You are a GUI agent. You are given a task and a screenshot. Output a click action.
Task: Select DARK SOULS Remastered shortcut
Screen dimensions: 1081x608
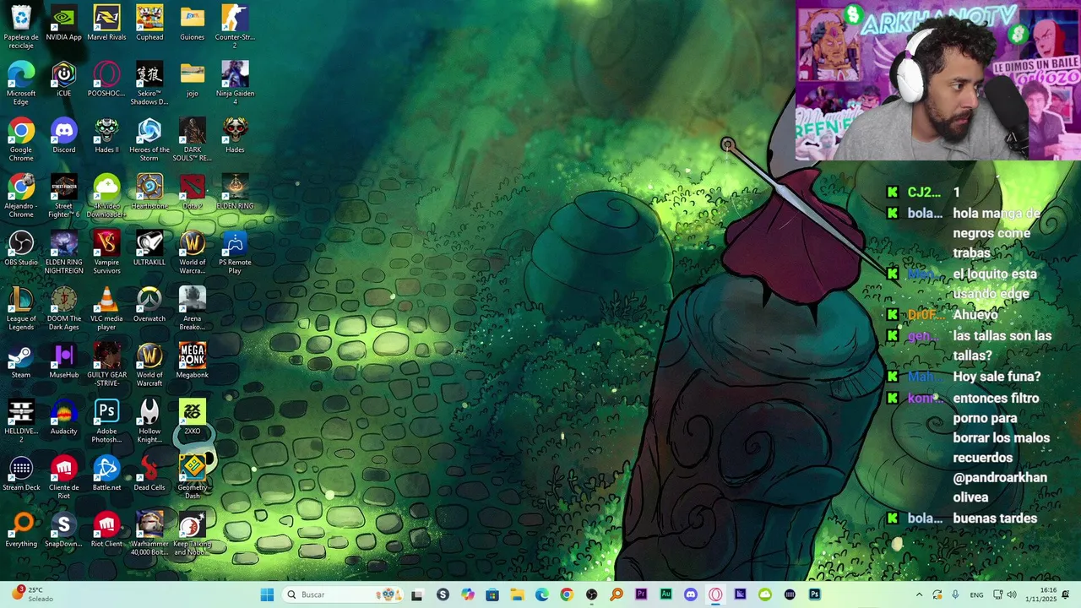pos(192,139)
